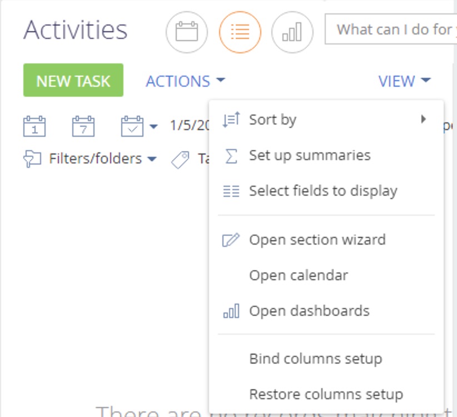Select the list view icon
The image size is (457, 417).
tap(240, 32)
